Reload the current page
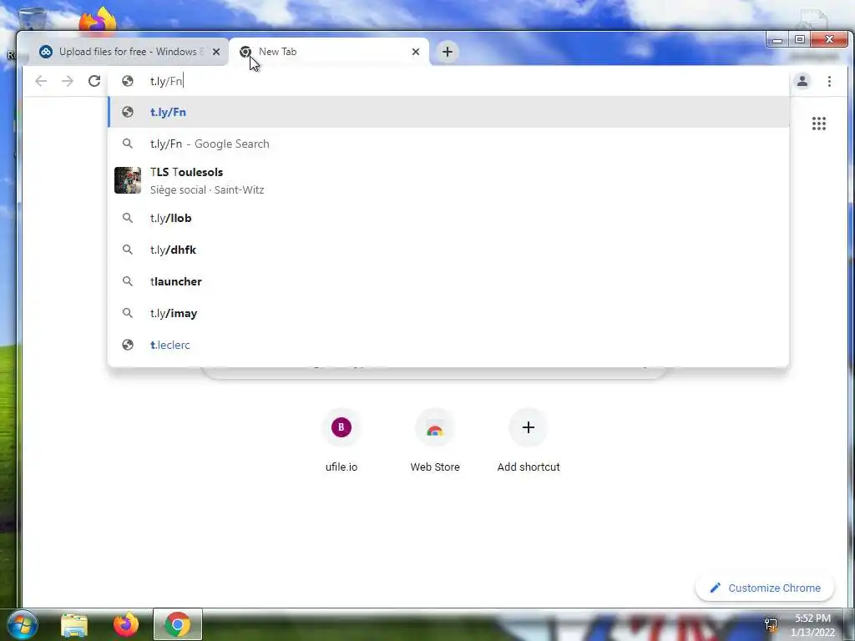Image resolution: width=855 pixels, height=641 pixels. click(94, 81)
